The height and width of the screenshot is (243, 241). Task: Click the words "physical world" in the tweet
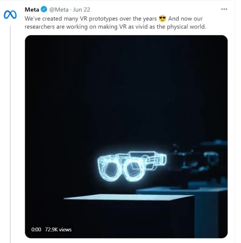[x=189, y=26]
